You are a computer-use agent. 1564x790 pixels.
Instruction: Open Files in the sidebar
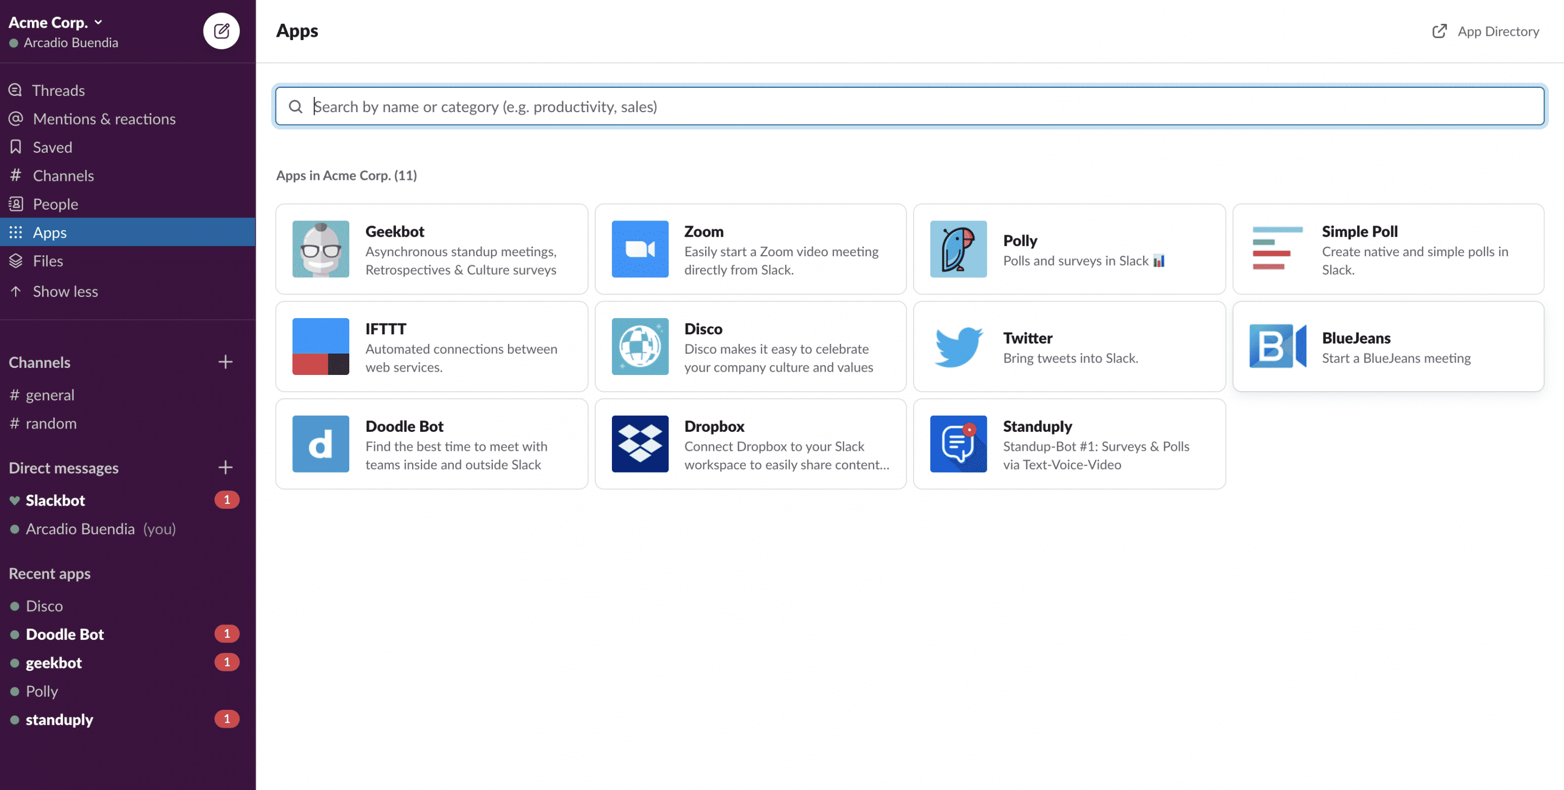coord(127,261)
